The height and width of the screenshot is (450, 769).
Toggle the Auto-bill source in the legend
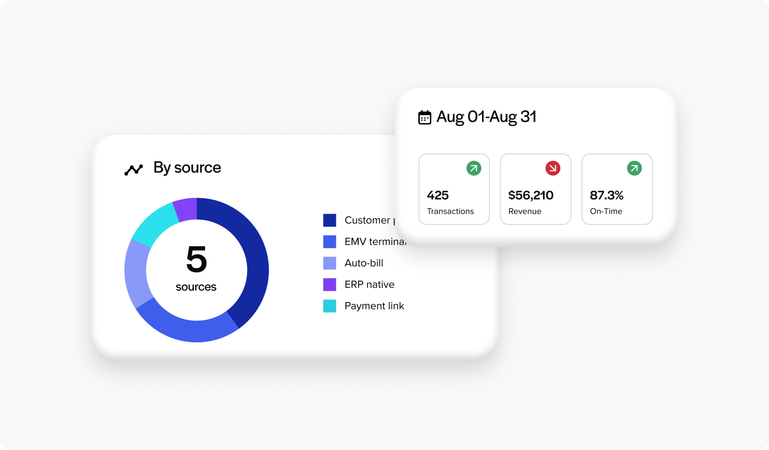pos(329,263)
